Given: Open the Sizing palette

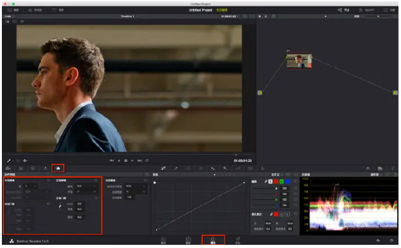Looking at the screenshot, I should [x=238, y=168].
